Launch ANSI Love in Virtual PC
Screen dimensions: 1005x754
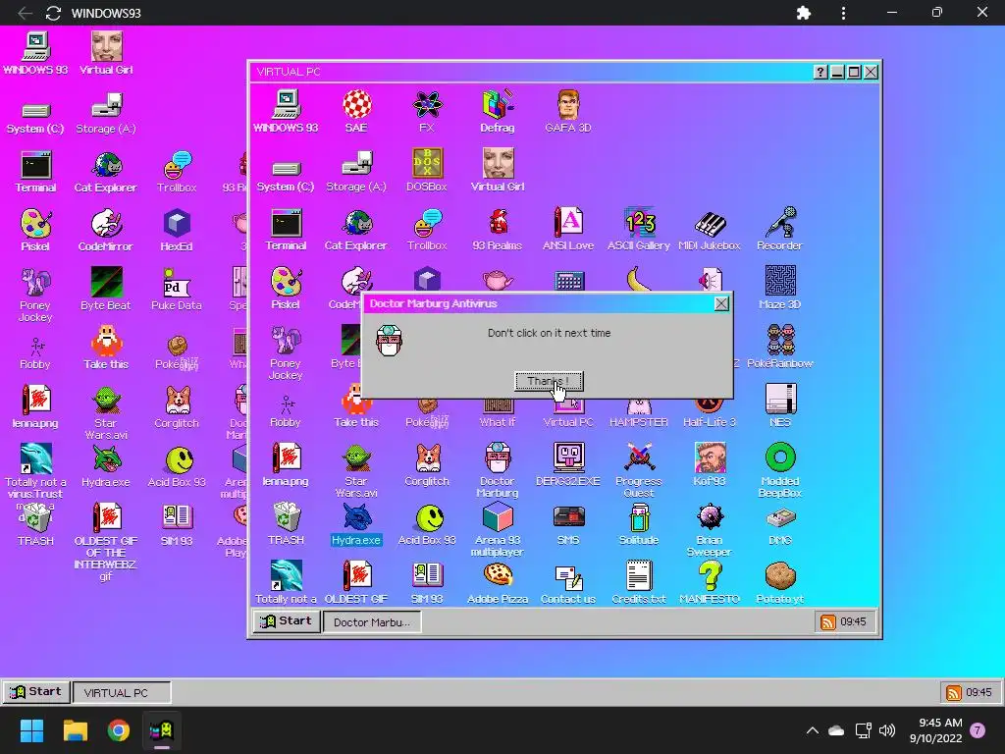[568, 229]
